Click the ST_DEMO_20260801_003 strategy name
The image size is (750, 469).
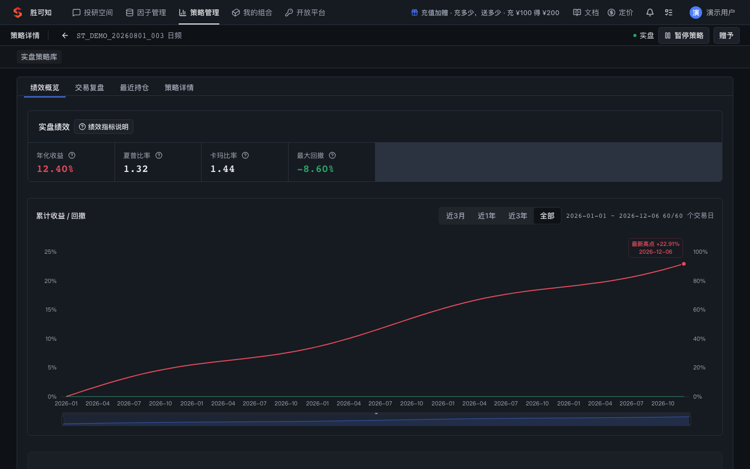pos(120,35)
